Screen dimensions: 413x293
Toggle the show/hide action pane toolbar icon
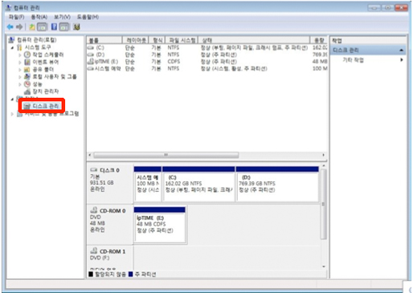(64, 26)
